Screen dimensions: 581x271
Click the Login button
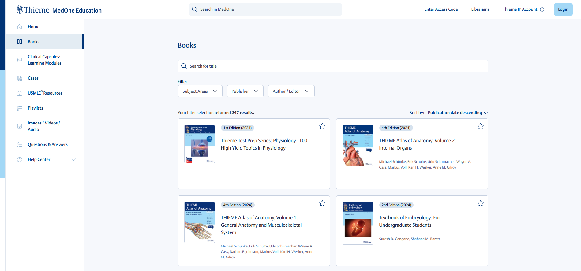point(563,9)
